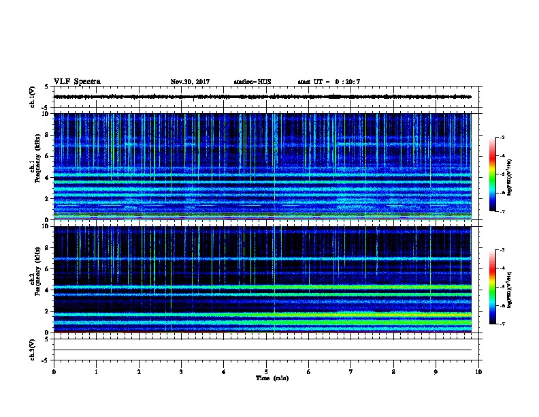Screen dimensions: 539x417
Task: Click the "-7" label on ch.2 color bar
Action: pos(502,324)
